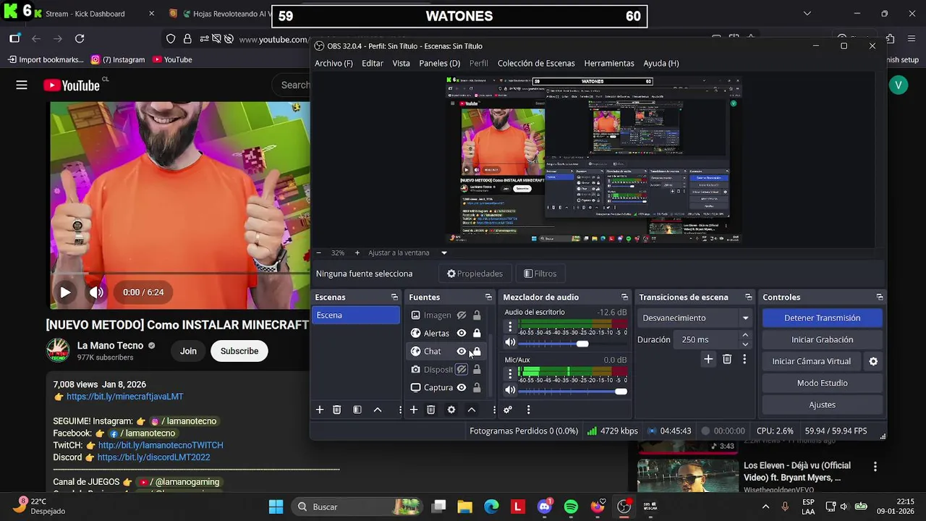Open Windows Start menu
This screenshot has height=521, width=926.
point(276,507)
